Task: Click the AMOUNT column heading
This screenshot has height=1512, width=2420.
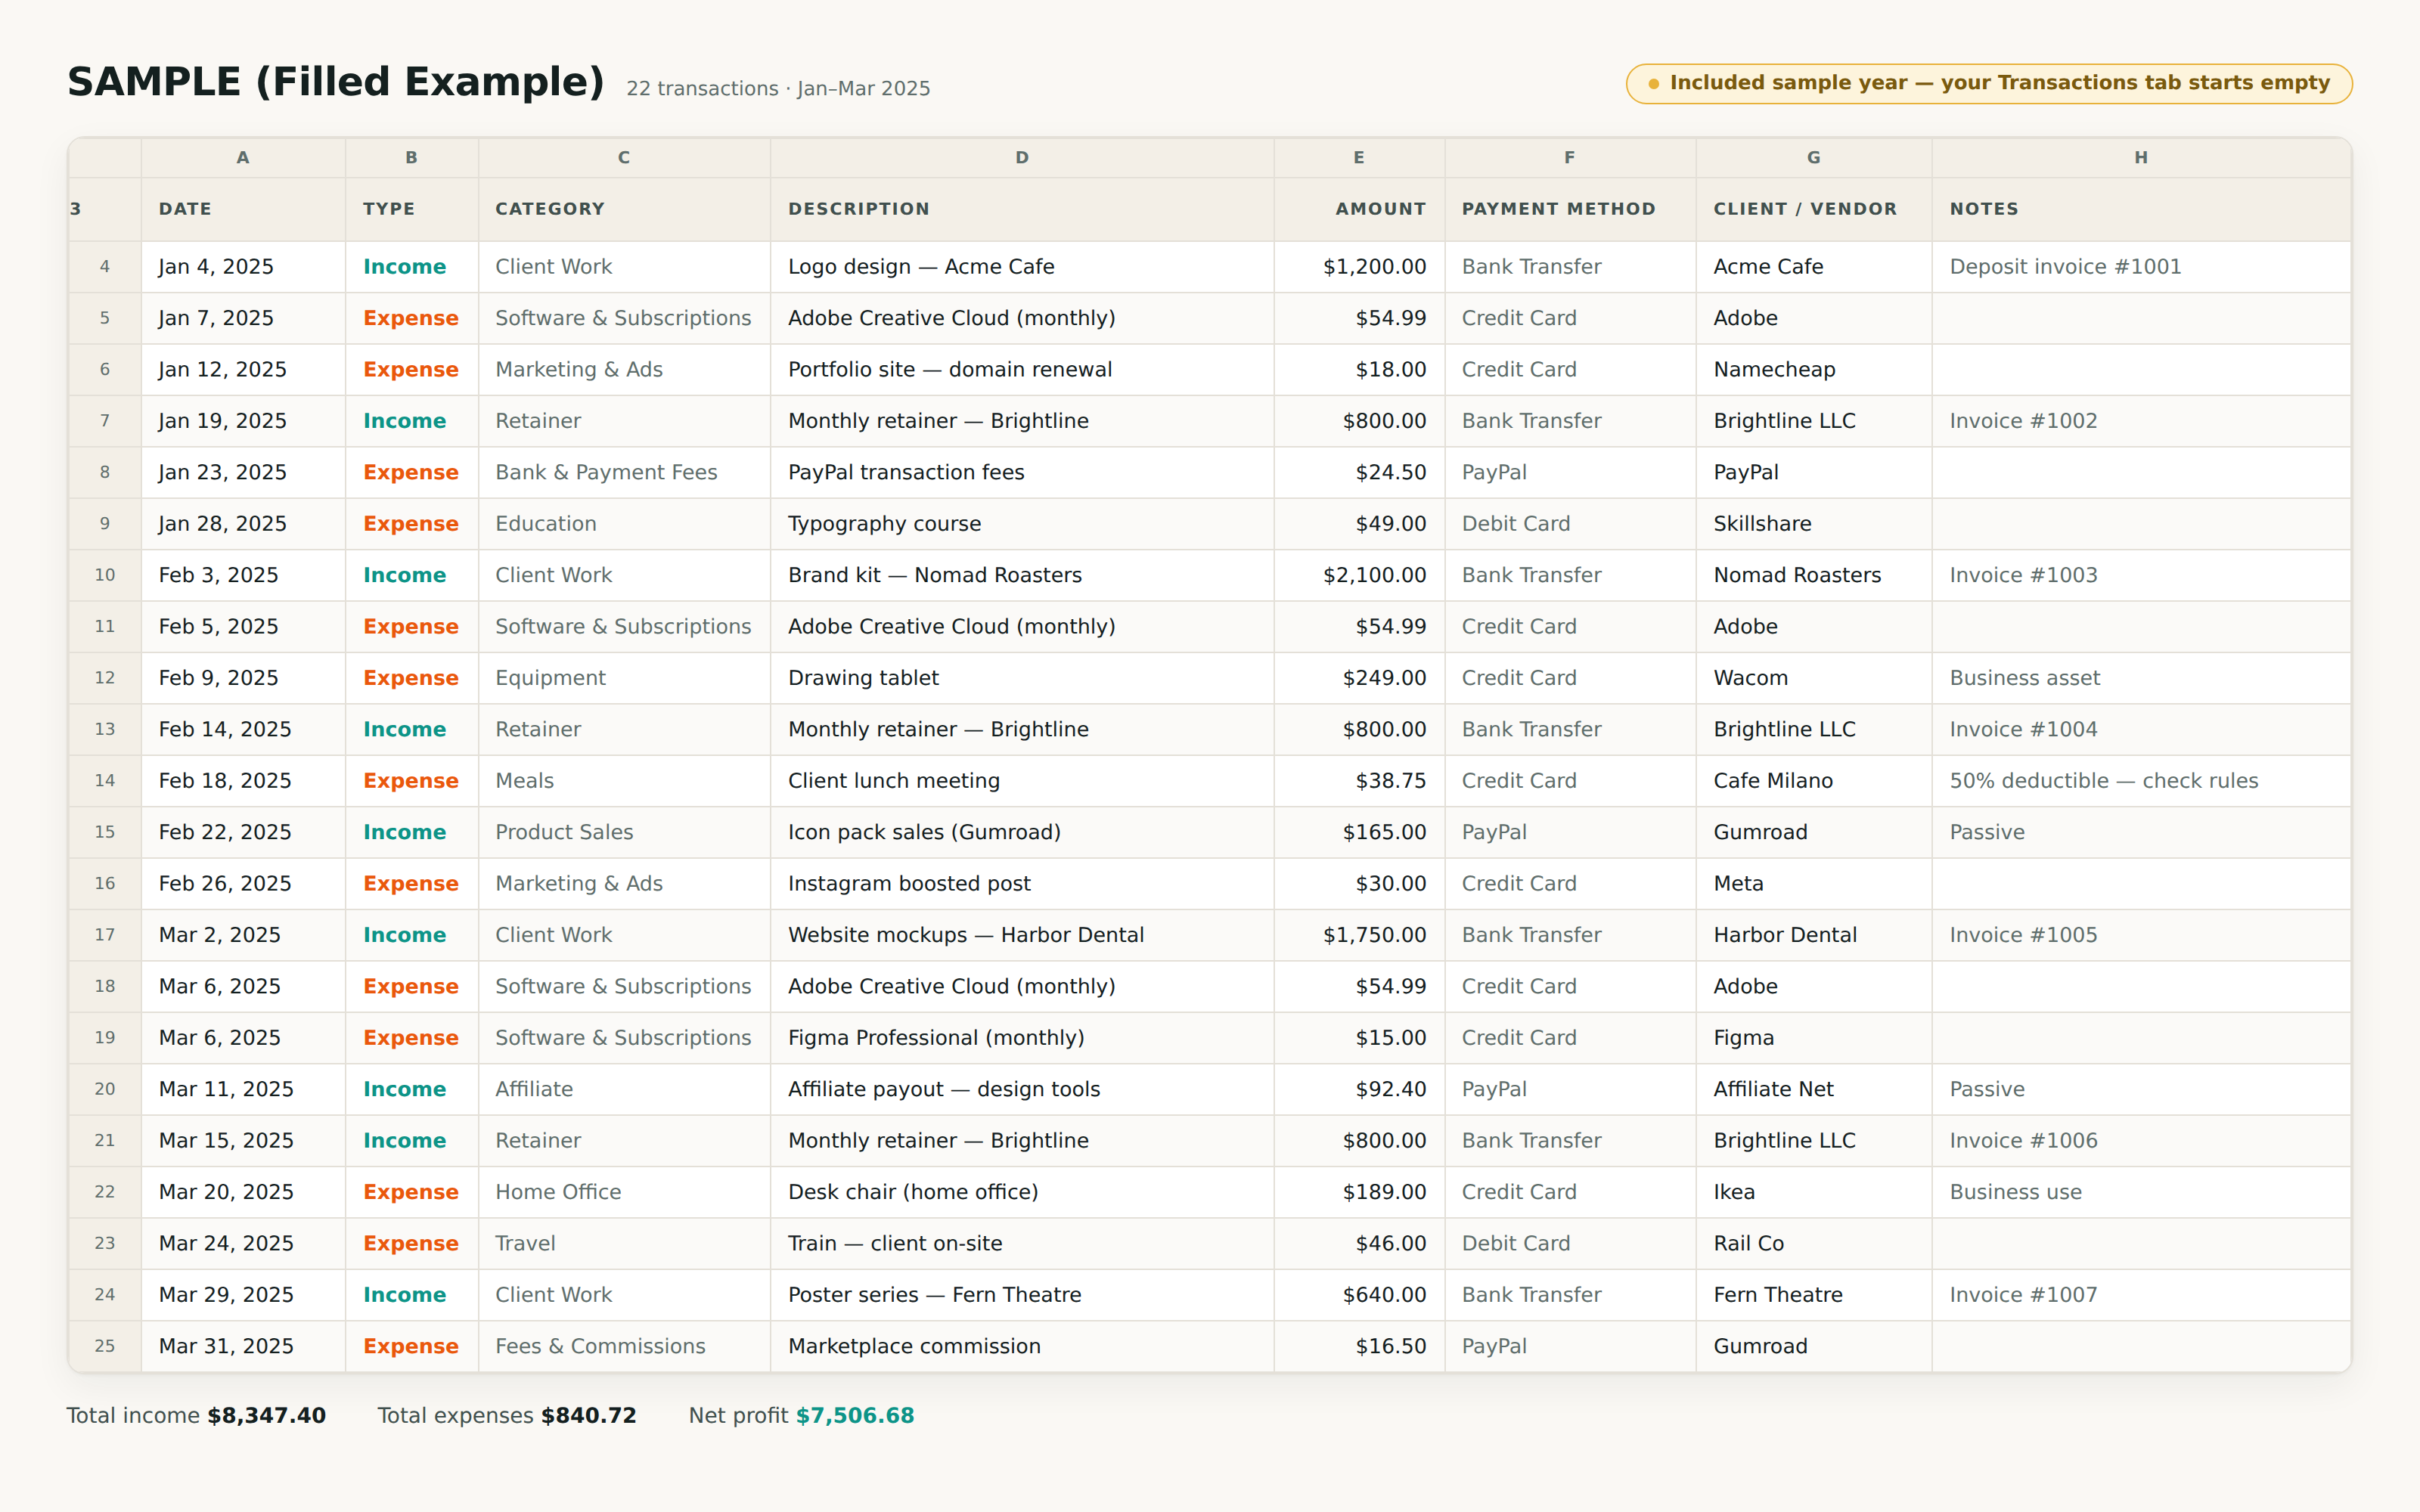Action: pyautogui.click(x=1359, y=209)
